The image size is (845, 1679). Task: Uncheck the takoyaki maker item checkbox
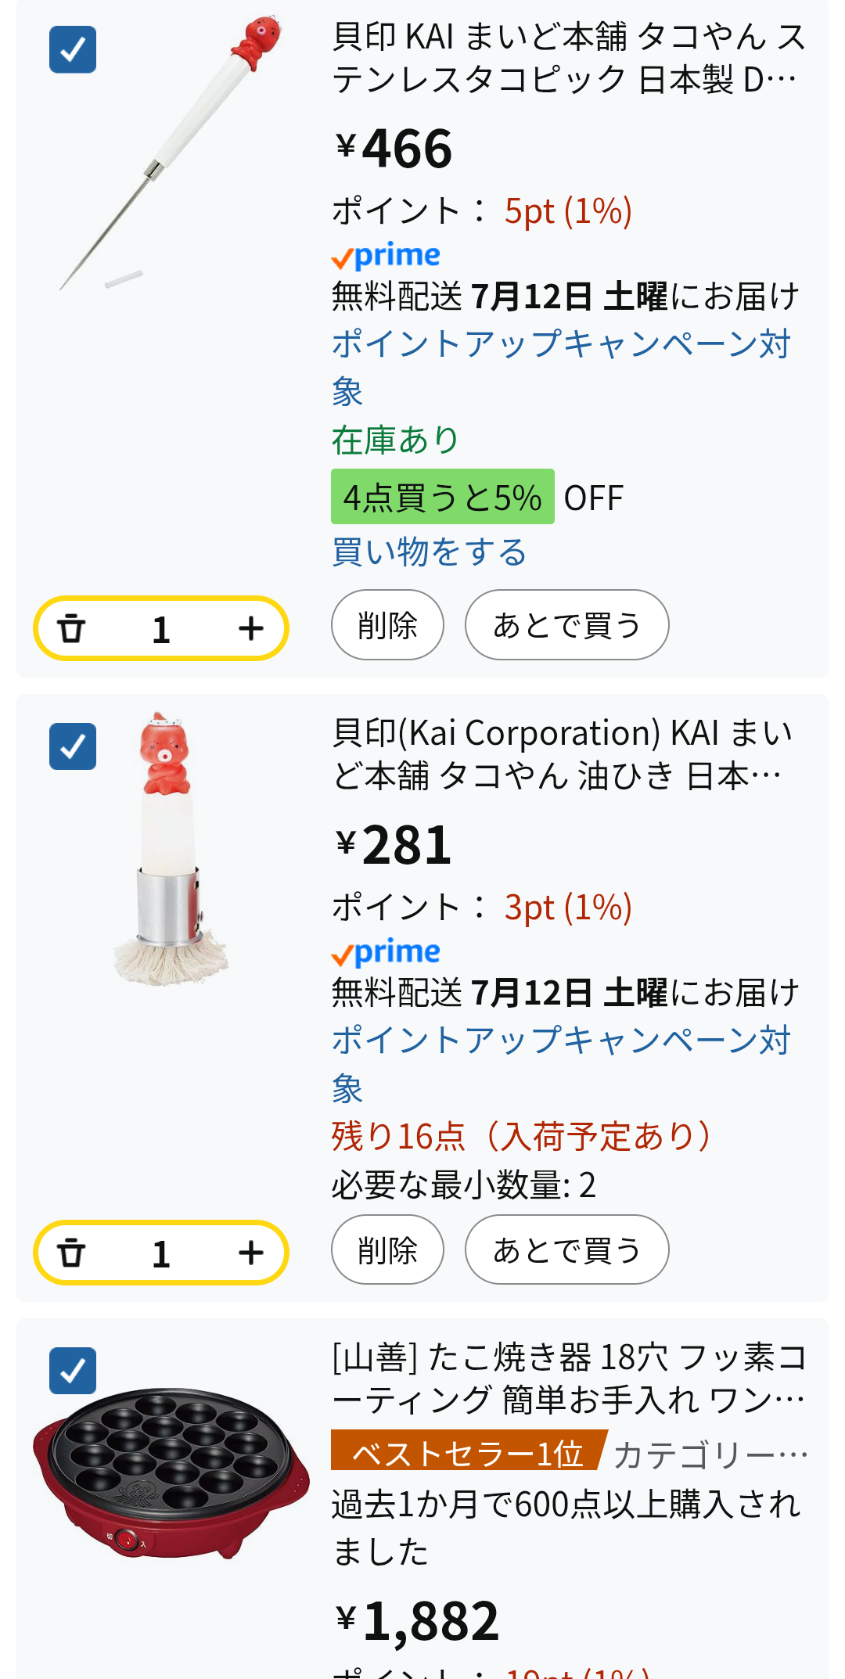73,1371
